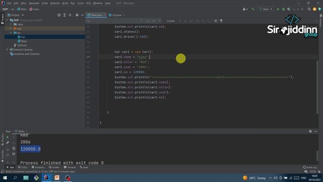Click highlighted 120000.0 console output
Image resolution: width=323 pixels, height=182 pixels.
(x=30, y=149)
